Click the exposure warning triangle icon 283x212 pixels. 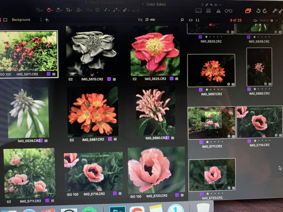click(x=218, y=11)
